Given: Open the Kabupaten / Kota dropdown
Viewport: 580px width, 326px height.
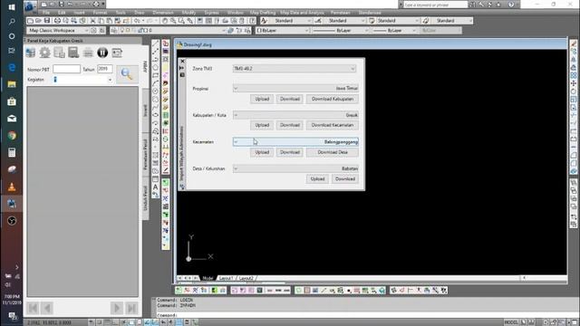Looking at the screenshot, I should point(295,115).
